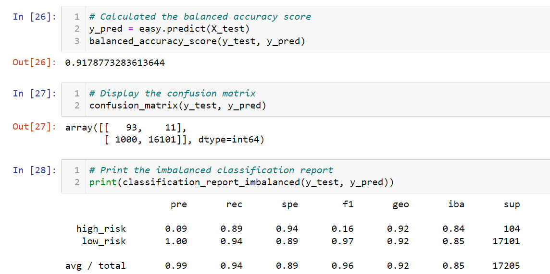Click high_risk precision value 0.09
The width and height of the screenshot is (550, 274).
click(x=176, y=229)
